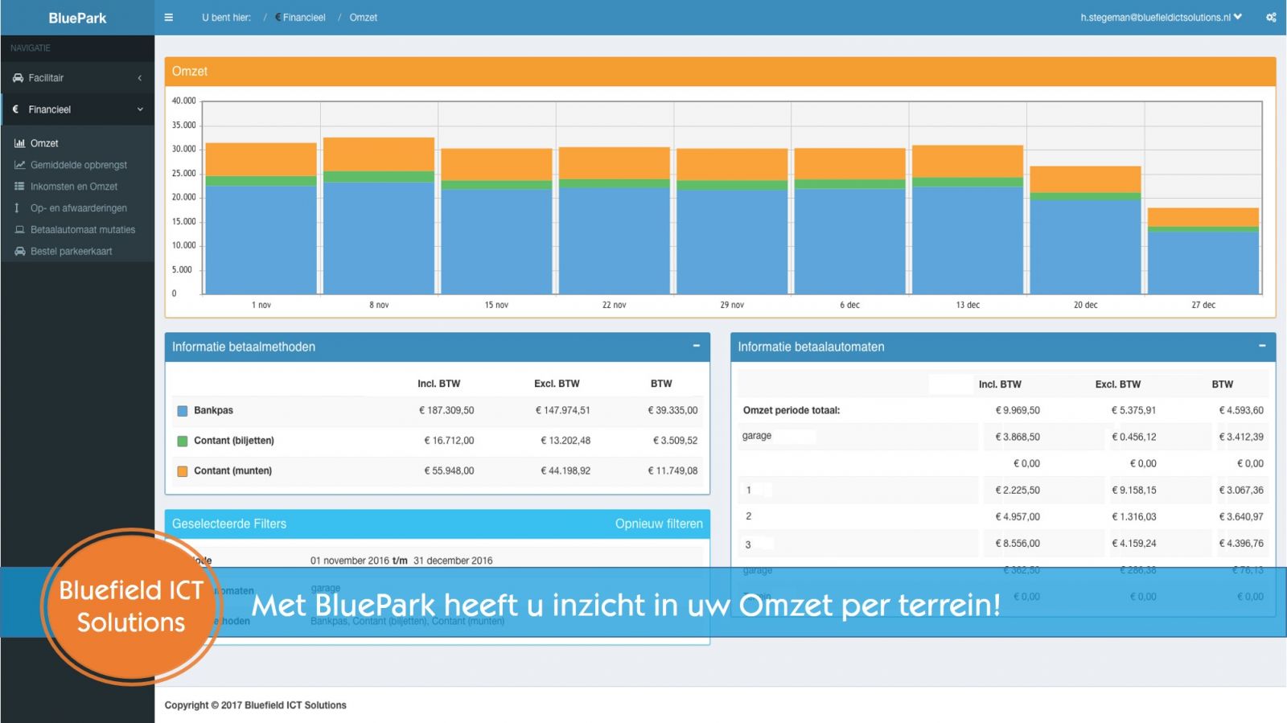Open Gemiddelde opbrengst page
Screen dimensions: 1287x723
pyautogui.click(x=79, y=165)
